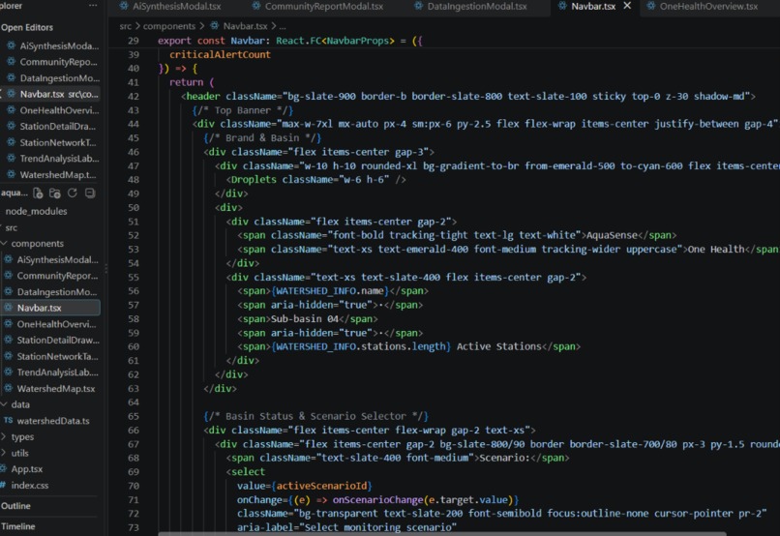Click the React icon beside App.tsx

pyautogui.click(x=4, y=469)
